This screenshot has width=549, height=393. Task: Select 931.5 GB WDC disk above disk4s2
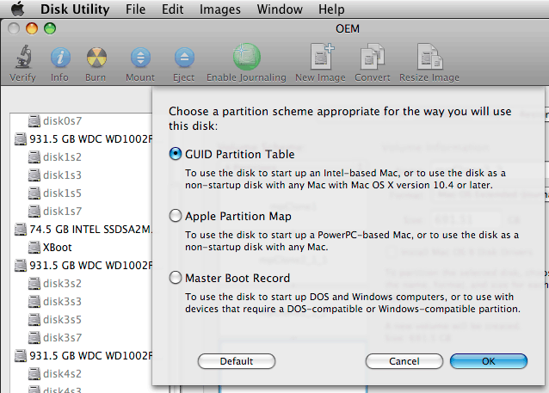tap(83, 355)
